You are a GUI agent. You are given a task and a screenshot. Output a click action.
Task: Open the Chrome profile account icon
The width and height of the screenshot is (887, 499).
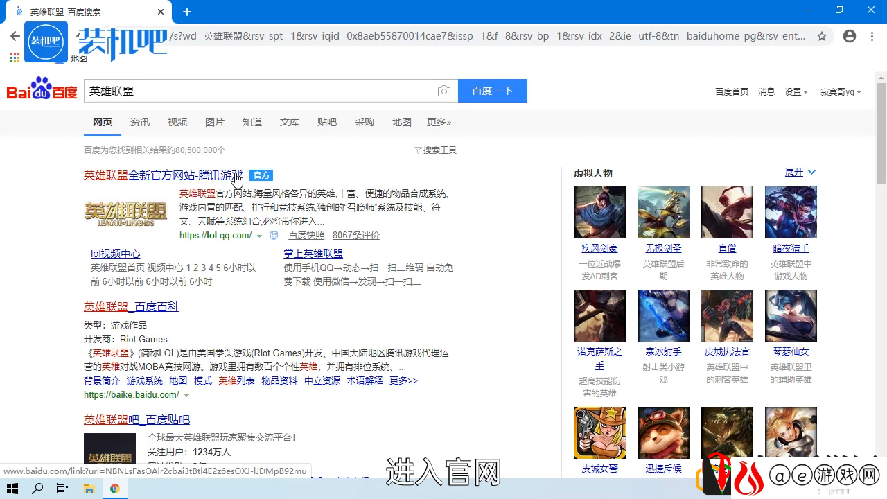850,36
